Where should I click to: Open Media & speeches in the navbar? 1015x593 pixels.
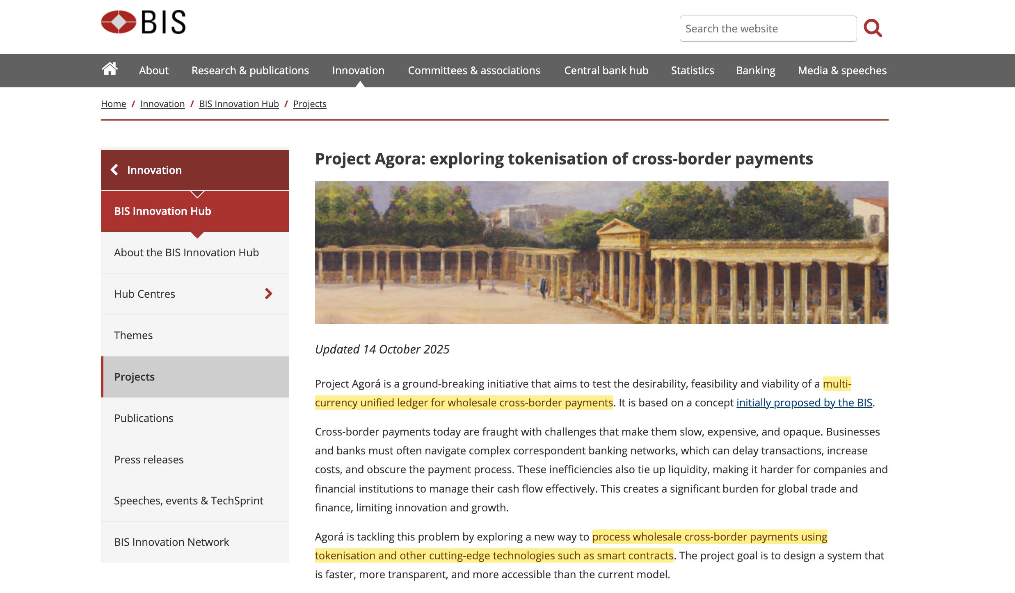click(842, 71)
